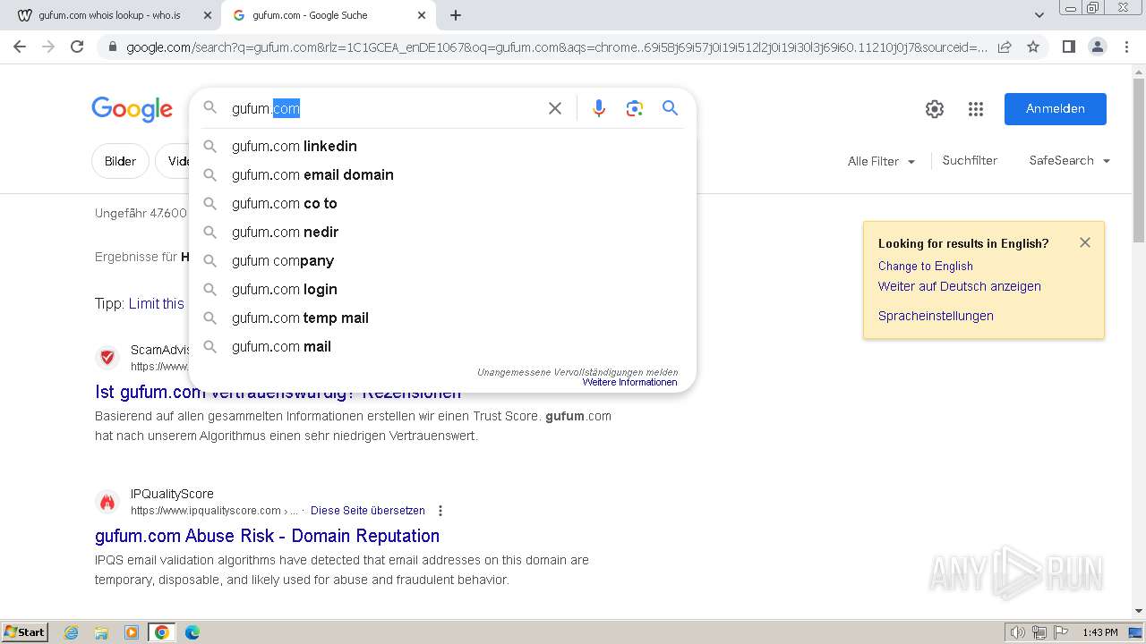Open the SafeSearch dropdown
The width and height of the screenshot is (1146, 644).
click(x=1070, y=161)
